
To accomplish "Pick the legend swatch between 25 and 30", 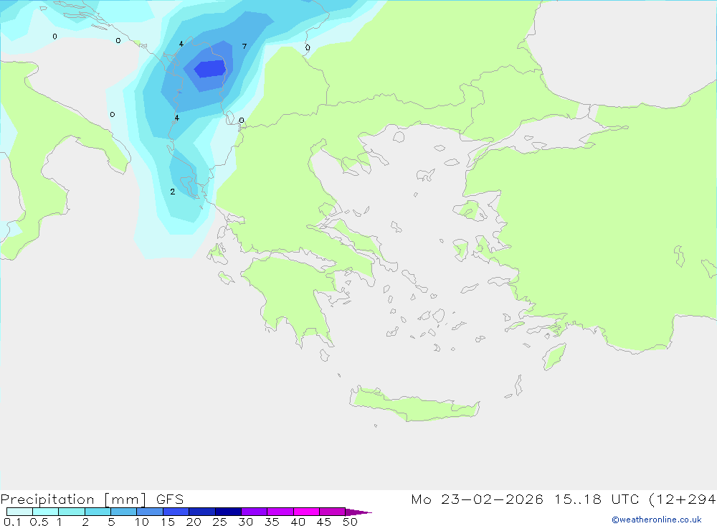I will click(228, 512).
